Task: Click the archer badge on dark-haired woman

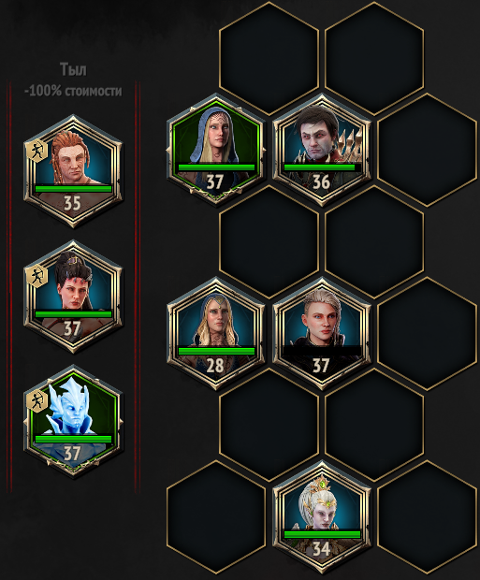Action: click(x=37, y=277)
